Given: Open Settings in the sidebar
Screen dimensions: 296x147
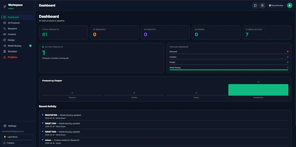Looking at the screenshot, I should (x=17, y=126).
